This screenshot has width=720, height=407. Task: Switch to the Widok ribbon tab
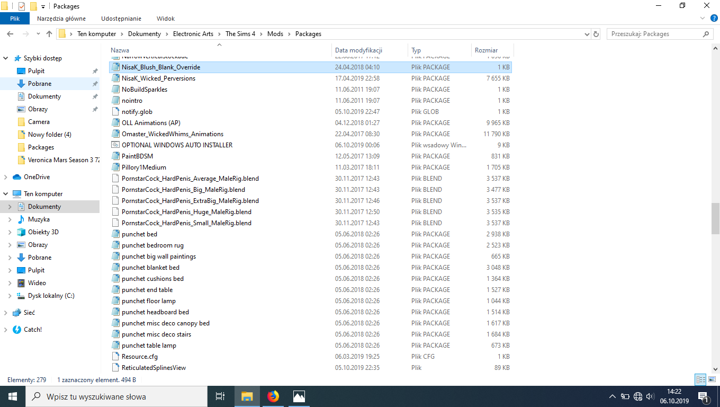165,18
